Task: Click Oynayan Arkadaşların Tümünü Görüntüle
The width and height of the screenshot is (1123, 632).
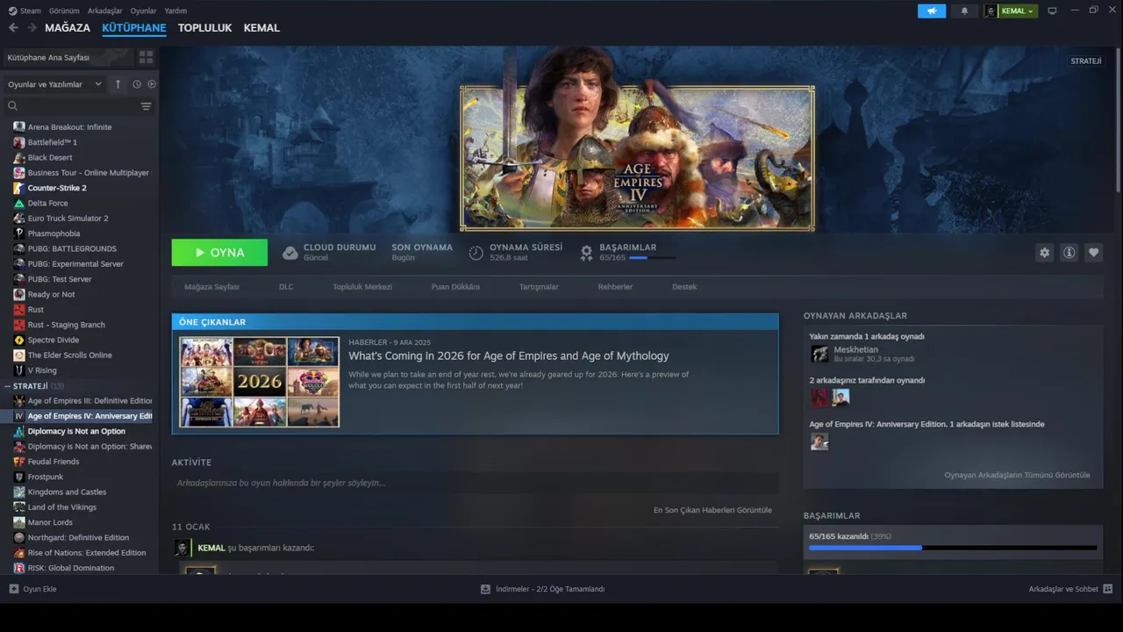Action: [x=1017, y=475]
